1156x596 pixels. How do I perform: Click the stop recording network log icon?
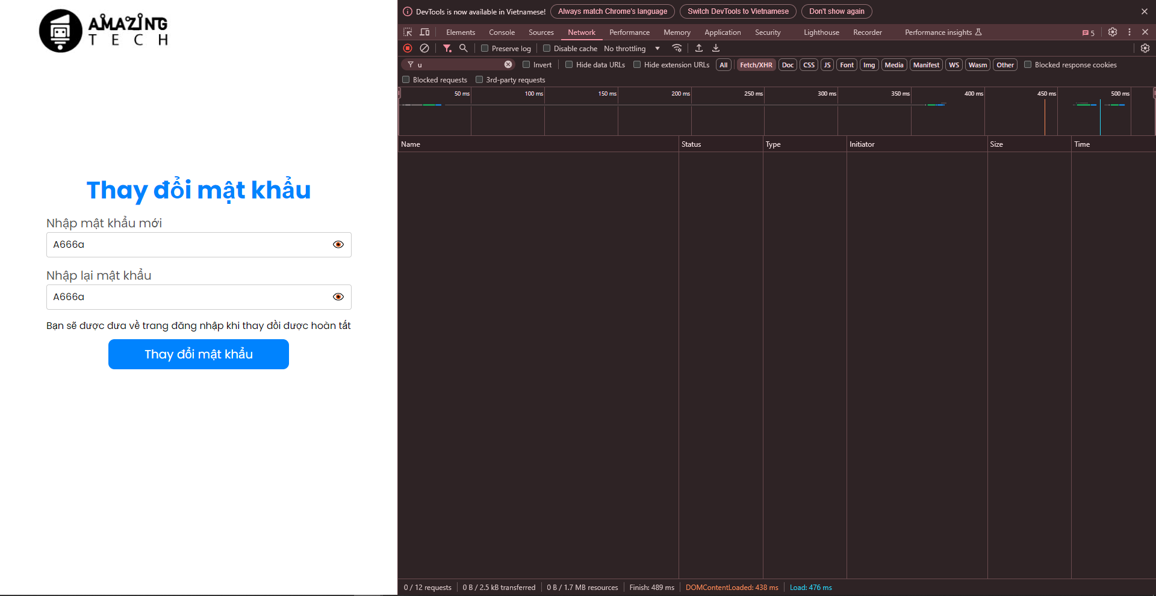click(408, 48)
